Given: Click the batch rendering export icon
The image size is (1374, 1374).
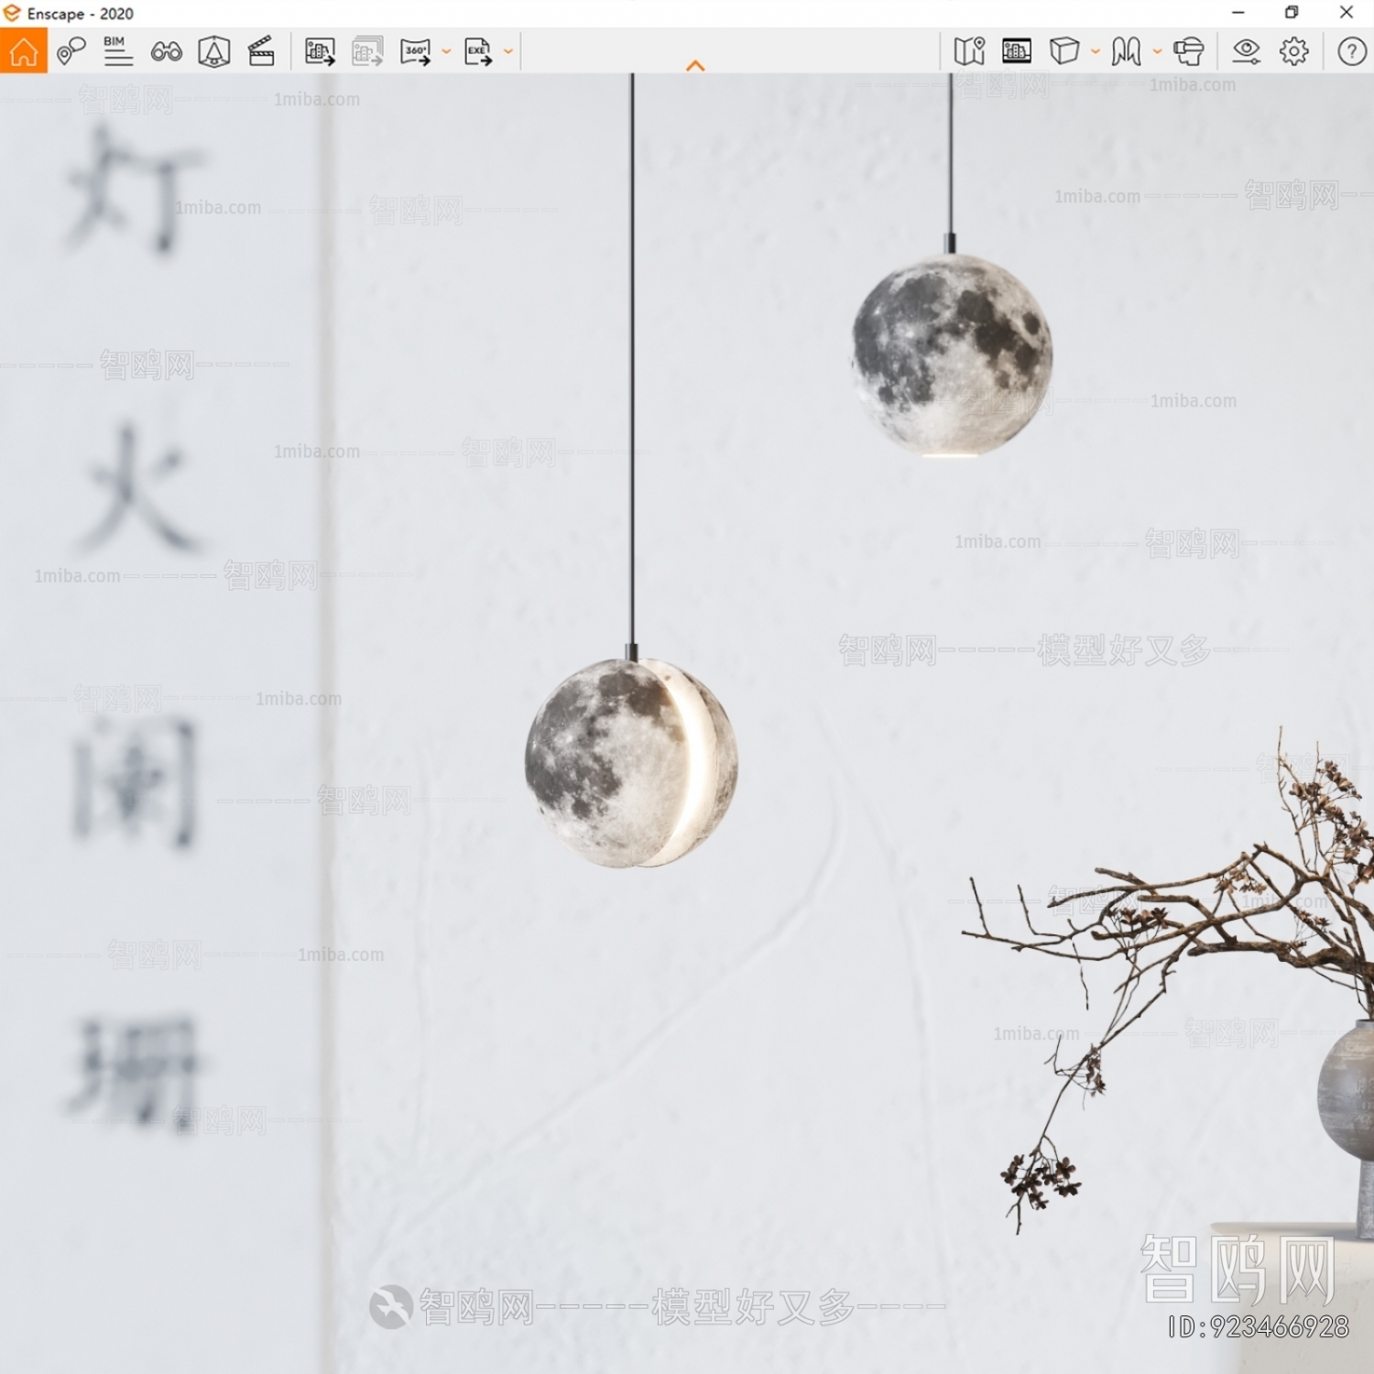Looking at the screenshot, I should click(368, 51).
